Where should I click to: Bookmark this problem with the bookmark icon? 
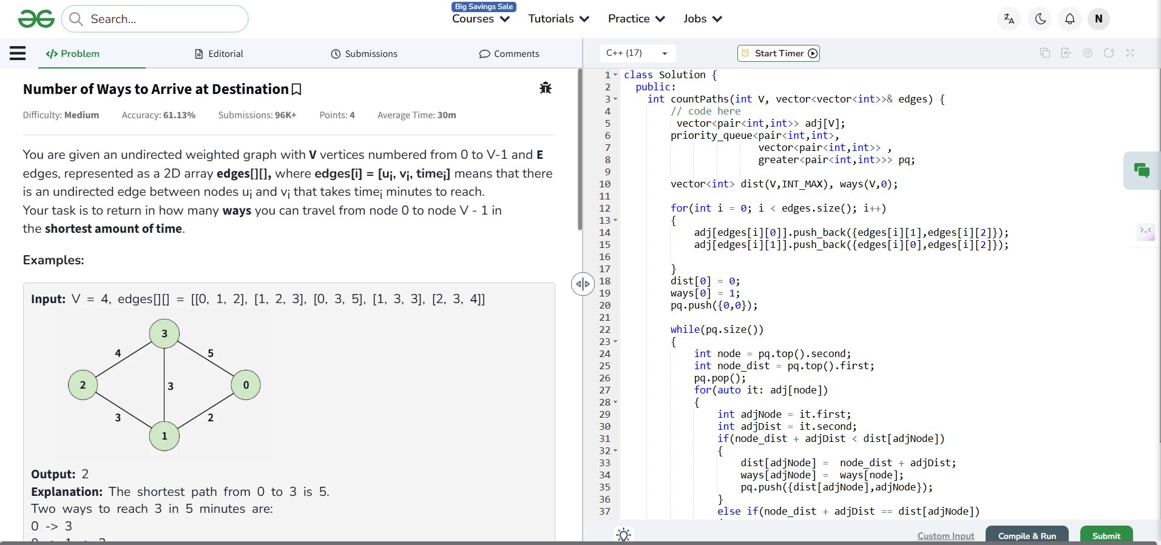(297, 90)
